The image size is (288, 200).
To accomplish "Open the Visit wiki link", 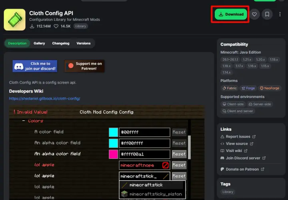I will point(234,151).
